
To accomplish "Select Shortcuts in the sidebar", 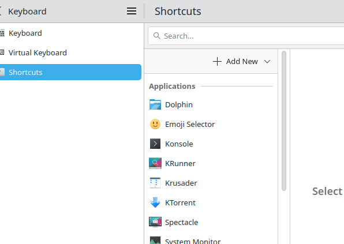I will (x=70, y=72).
